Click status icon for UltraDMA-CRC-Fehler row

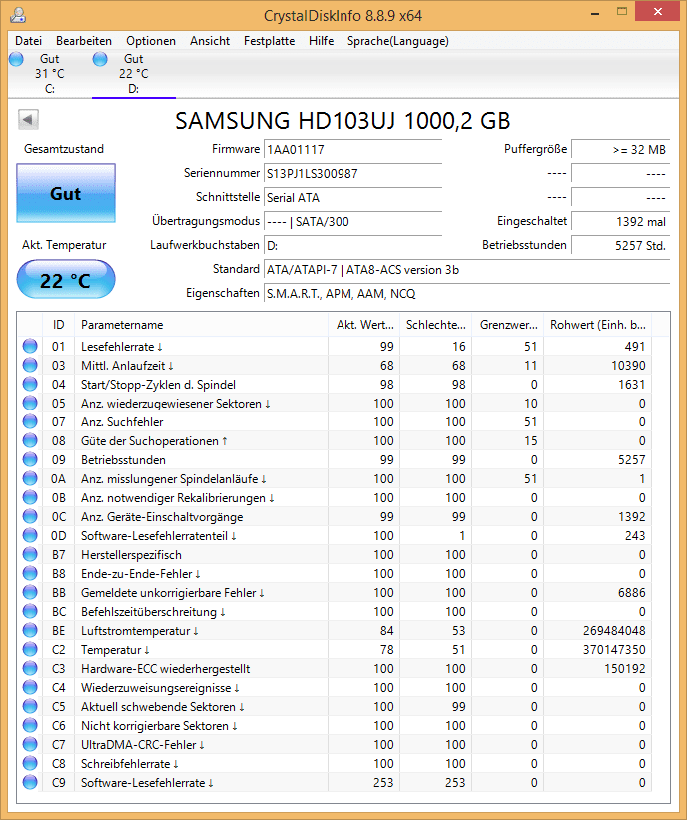pos(30,745)
